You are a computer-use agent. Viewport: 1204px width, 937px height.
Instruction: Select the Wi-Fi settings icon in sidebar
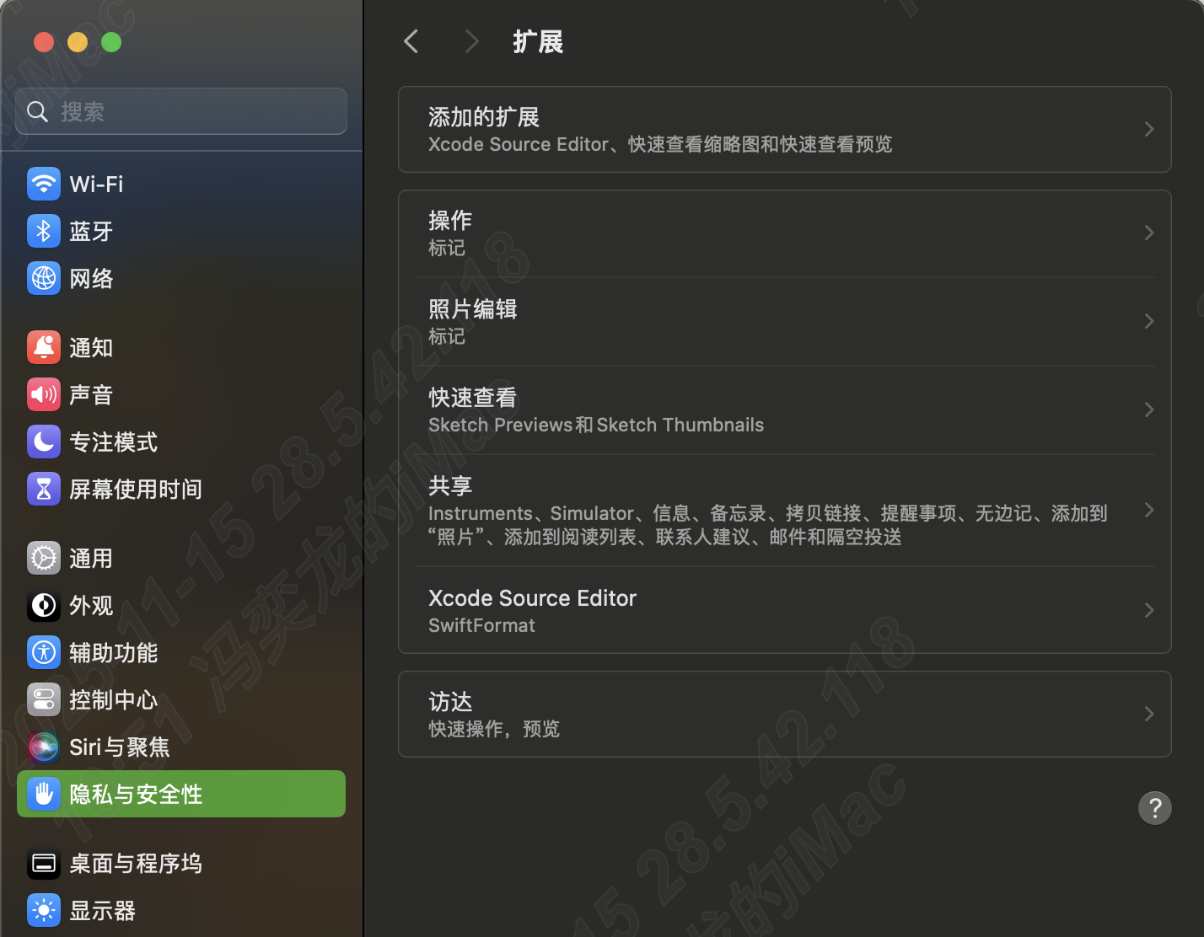pyautogui.click(x=44, y=184)
